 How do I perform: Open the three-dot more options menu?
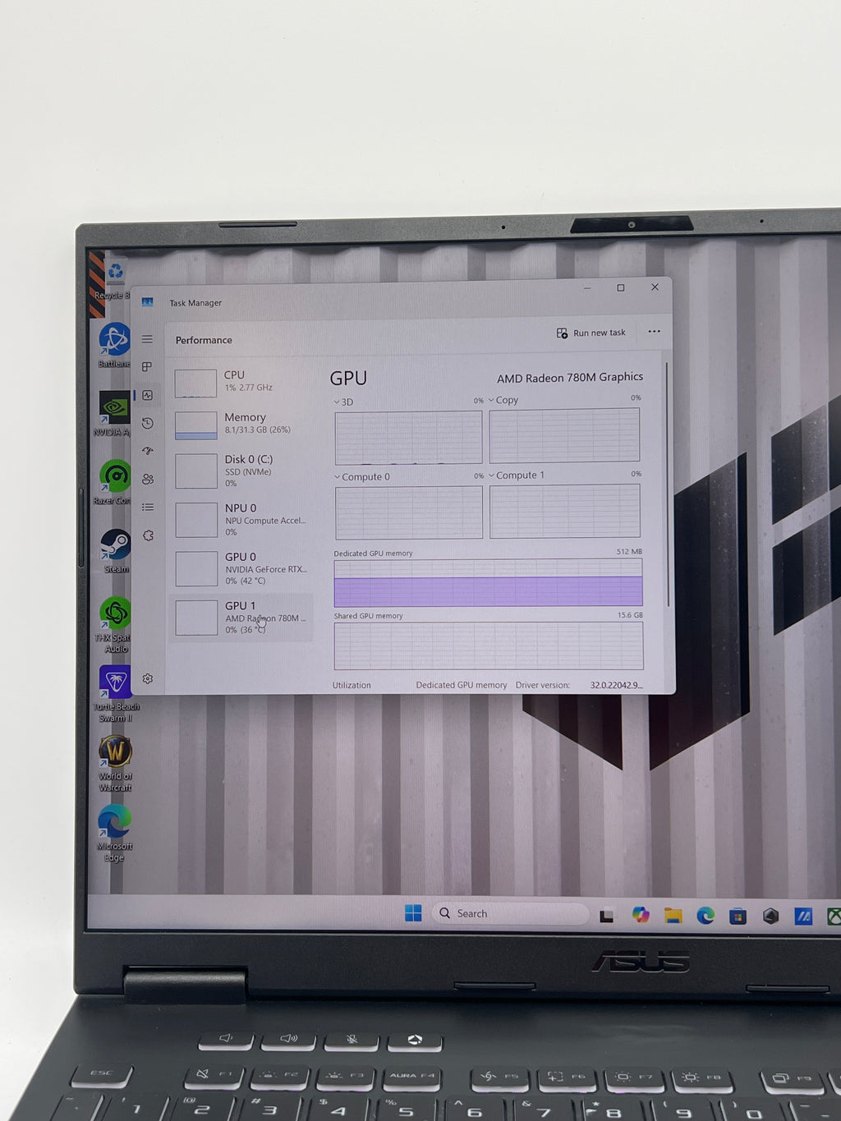click(654, 332)
